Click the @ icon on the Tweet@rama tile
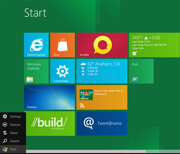The image size is (180, 154). 88,123
